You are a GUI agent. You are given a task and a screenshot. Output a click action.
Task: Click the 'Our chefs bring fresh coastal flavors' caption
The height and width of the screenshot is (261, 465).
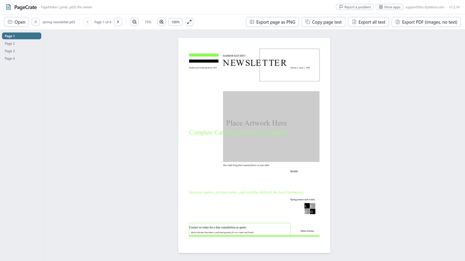click(246, 165)
